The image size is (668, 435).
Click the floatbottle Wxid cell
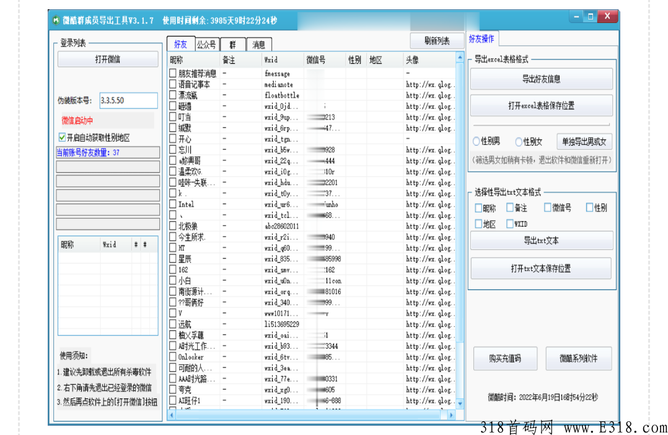point(281,95)
